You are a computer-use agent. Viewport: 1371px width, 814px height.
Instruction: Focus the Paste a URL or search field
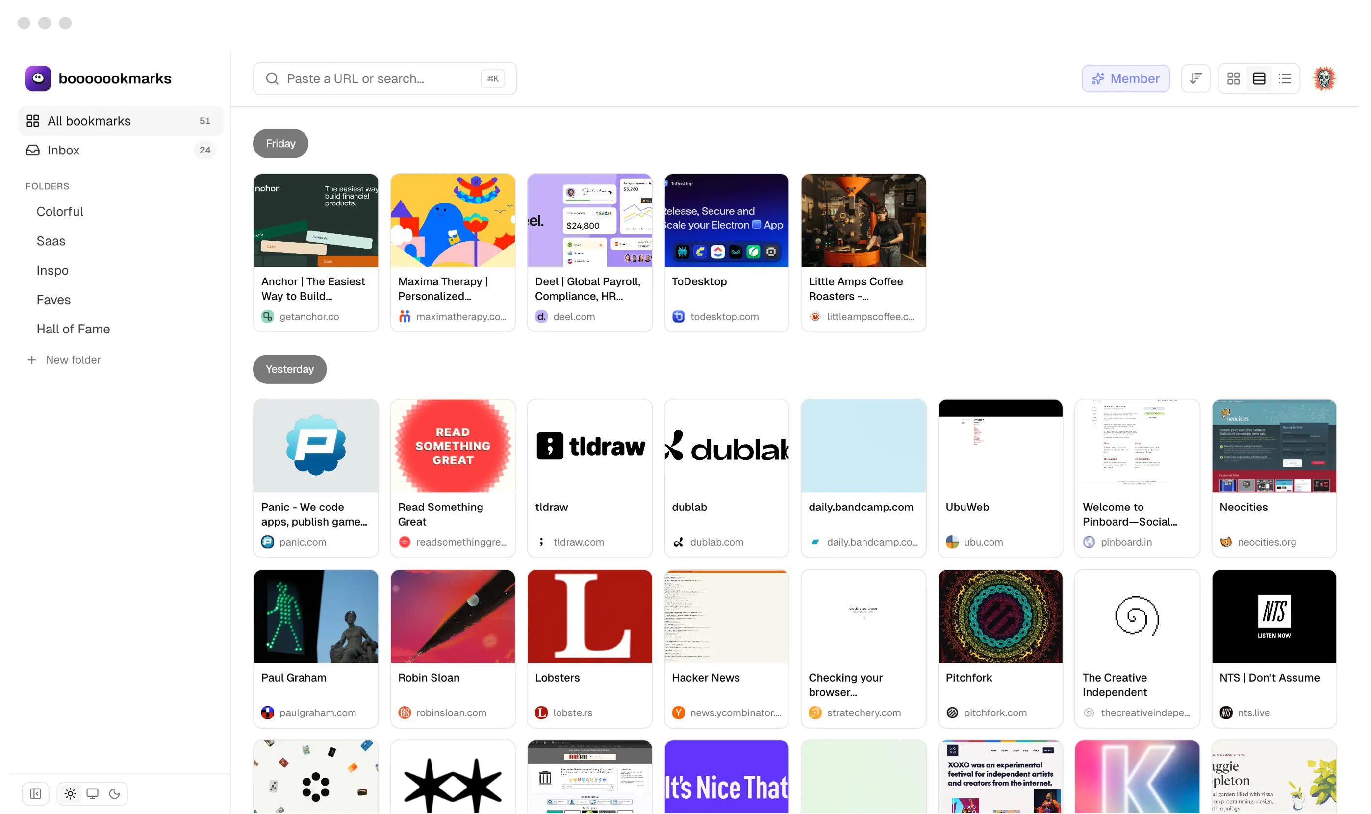point(384,78)
